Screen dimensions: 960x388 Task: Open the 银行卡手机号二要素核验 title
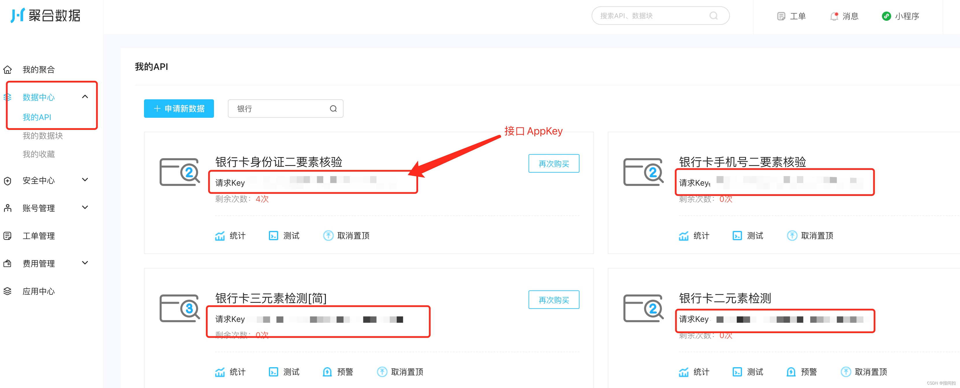point(742,162)
